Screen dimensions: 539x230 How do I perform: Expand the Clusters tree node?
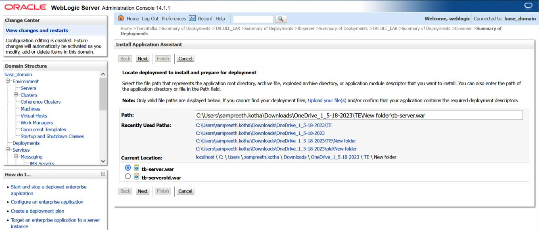point(16,95)
